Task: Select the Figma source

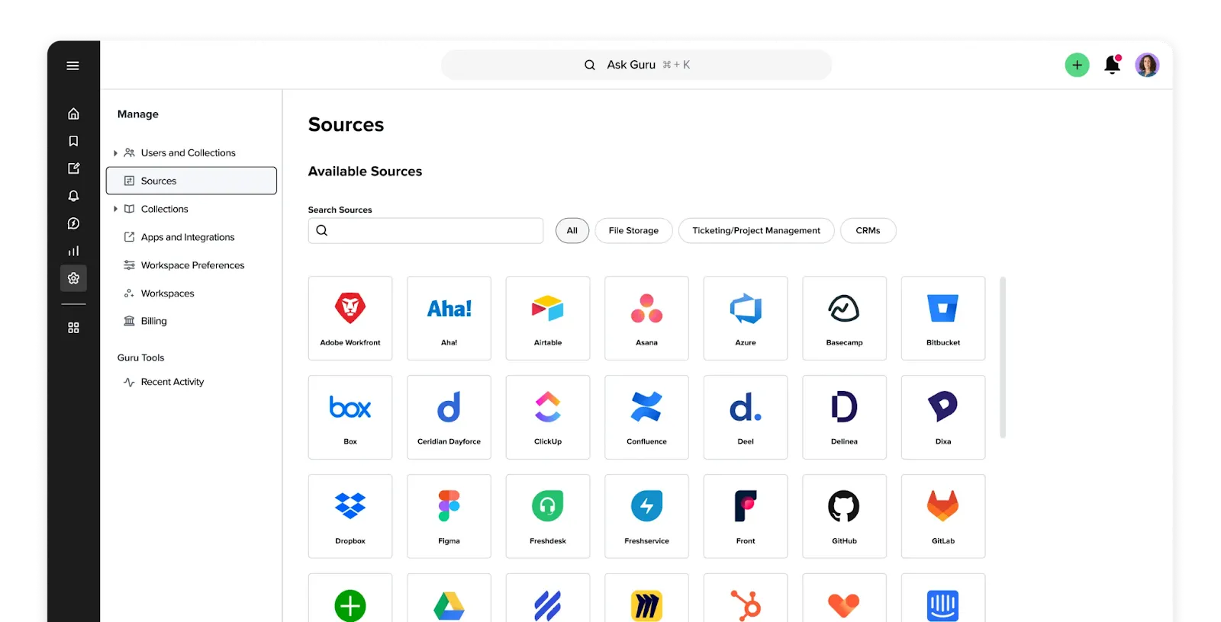Action: 449,516
